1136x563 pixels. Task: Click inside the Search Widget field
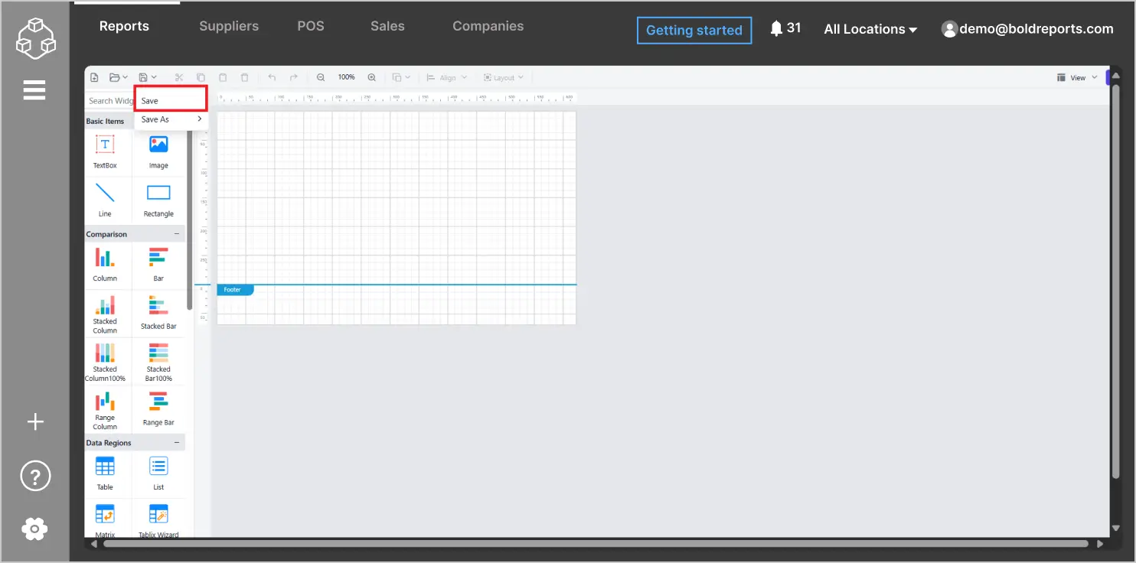click(109, 100)
